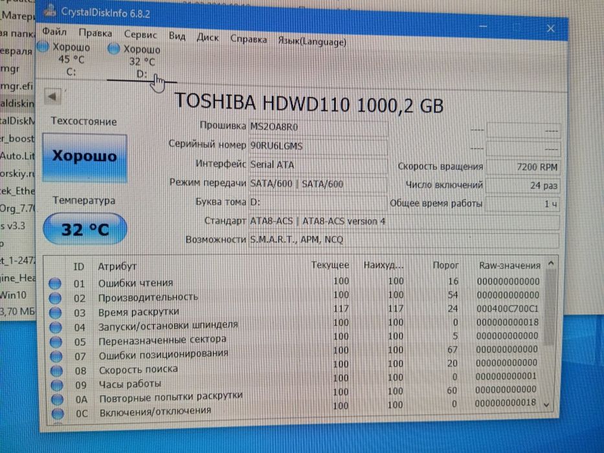Viewport: 604px width, 453px height.
Task: Select disk D: health status icon
Action: [114, 49]
